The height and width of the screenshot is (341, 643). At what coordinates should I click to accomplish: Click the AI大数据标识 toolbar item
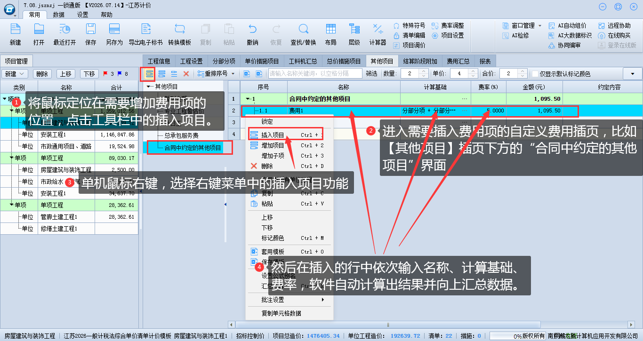571,35
